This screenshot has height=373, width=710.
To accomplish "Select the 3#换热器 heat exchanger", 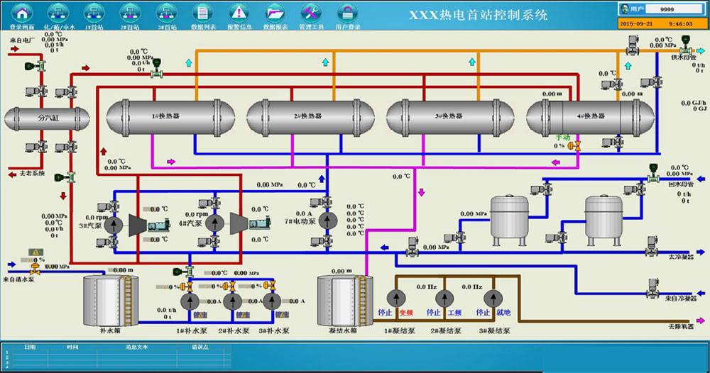I will [x=450, y=116].
